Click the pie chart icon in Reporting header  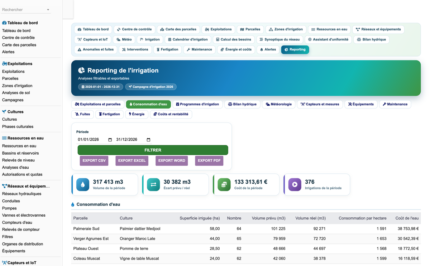coord(82,71)
